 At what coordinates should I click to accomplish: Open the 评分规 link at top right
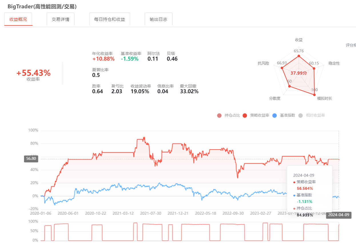[351, 45]
